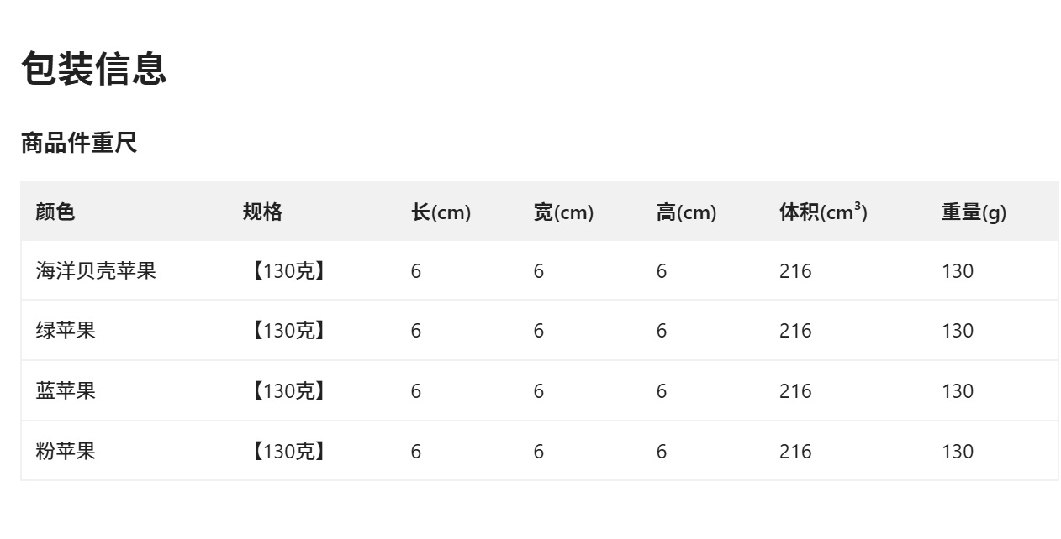Click the 体积(cm³) column header
The width and height of the screenshot is (1061, 539).
pos(823,212)
